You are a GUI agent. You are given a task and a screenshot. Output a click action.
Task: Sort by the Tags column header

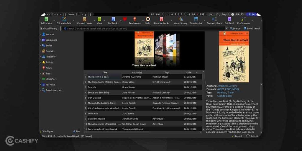pos(167,73)
